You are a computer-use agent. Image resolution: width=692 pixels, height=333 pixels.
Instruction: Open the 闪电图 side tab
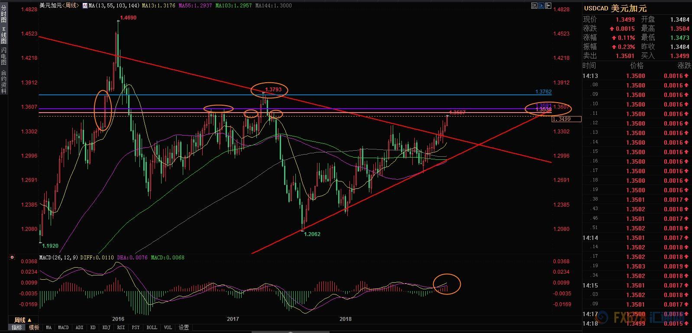coord(3,56)
